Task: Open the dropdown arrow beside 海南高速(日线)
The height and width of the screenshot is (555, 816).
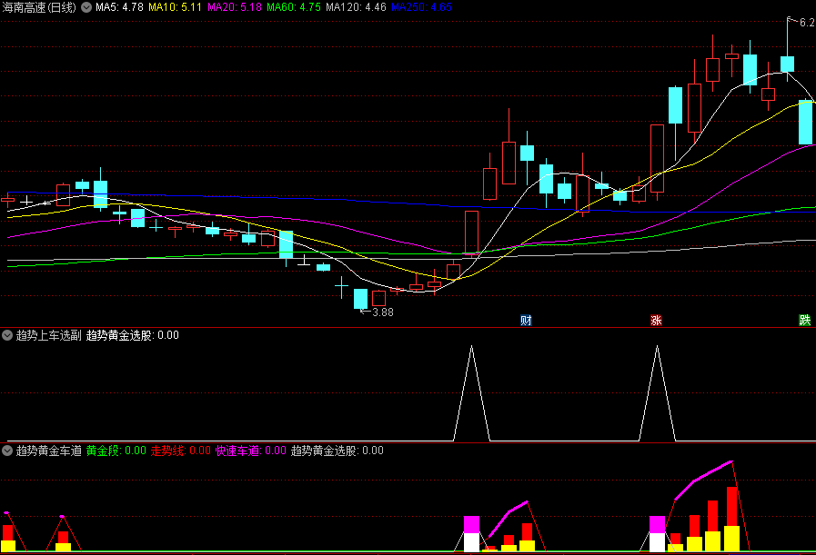Action: coord(87,7)
